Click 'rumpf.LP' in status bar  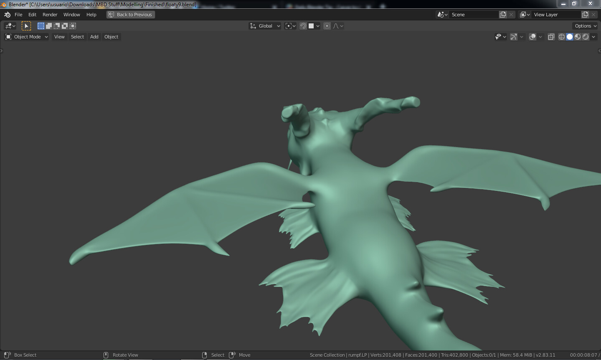(358, 355)
